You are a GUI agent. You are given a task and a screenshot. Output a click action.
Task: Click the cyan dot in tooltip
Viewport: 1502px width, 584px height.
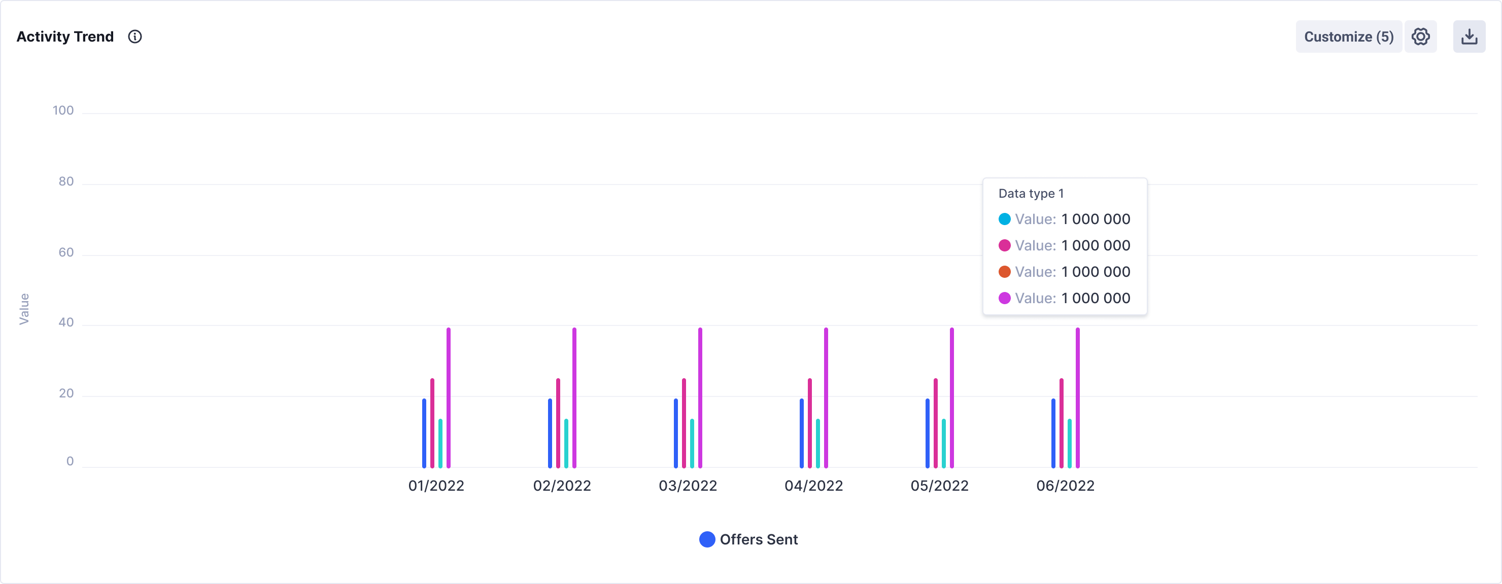click(1004, 219)
